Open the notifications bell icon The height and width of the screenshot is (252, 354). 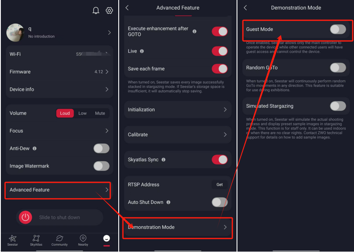coord(96,11)
